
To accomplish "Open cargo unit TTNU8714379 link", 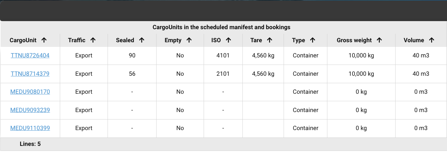I will click(30, 74).
